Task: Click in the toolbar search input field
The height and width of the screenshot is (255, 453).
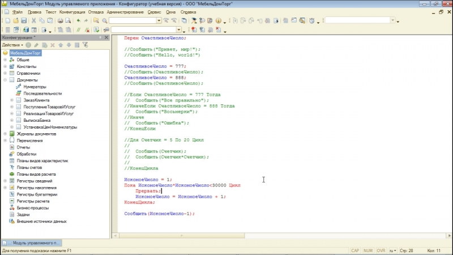Action: [133, 20]
